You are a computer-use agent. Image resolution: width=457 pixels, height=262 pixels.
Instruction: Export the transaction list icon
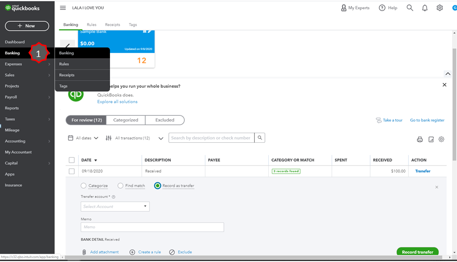[431, 139]
